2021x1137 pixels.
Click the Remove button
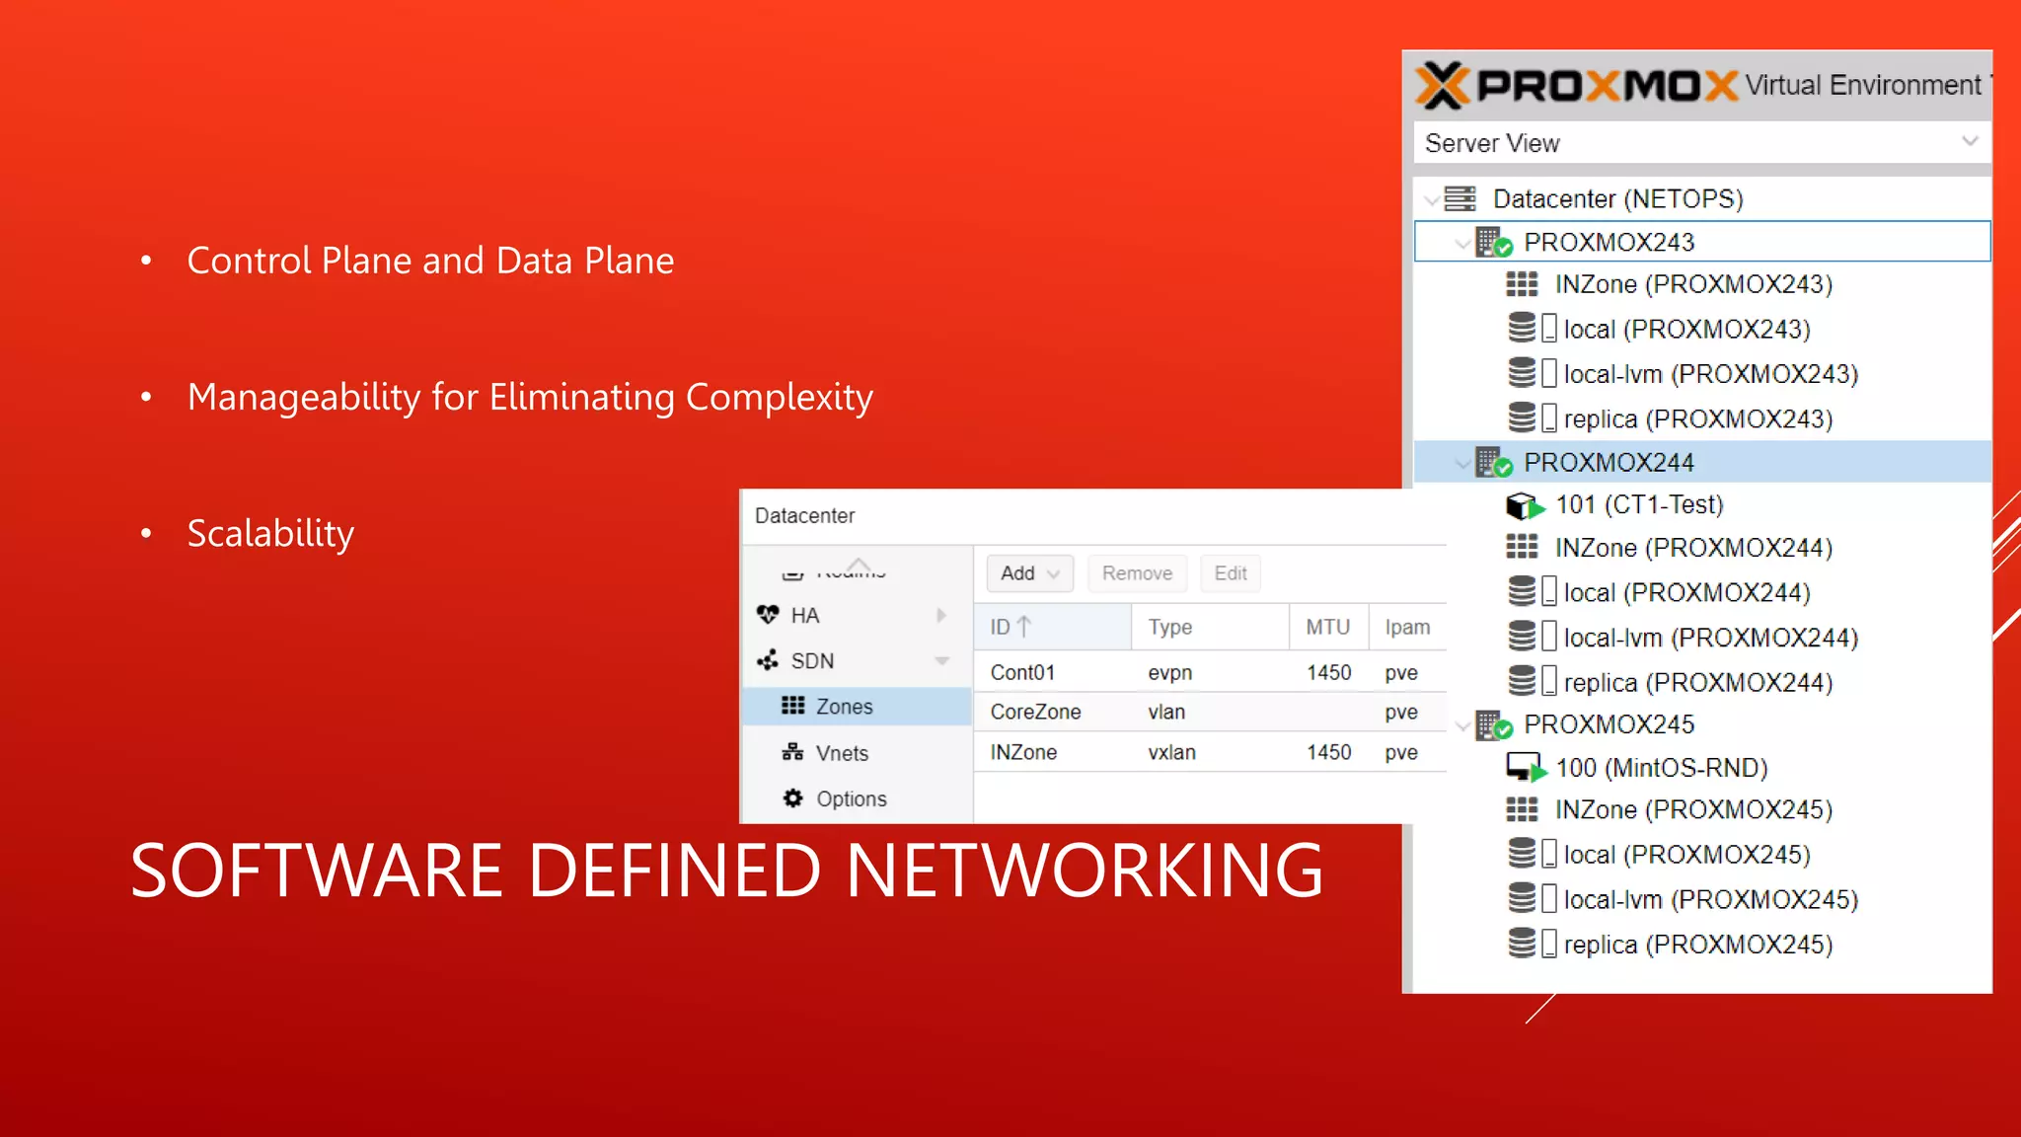coord(1137,573)
